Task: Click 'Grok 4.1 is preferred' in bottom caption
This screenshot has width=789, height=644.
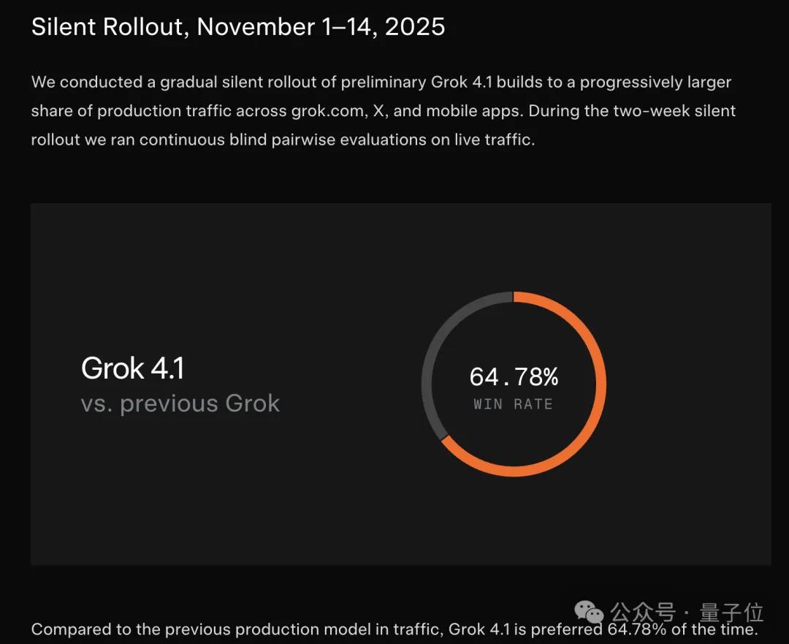Action: point(526,629)
